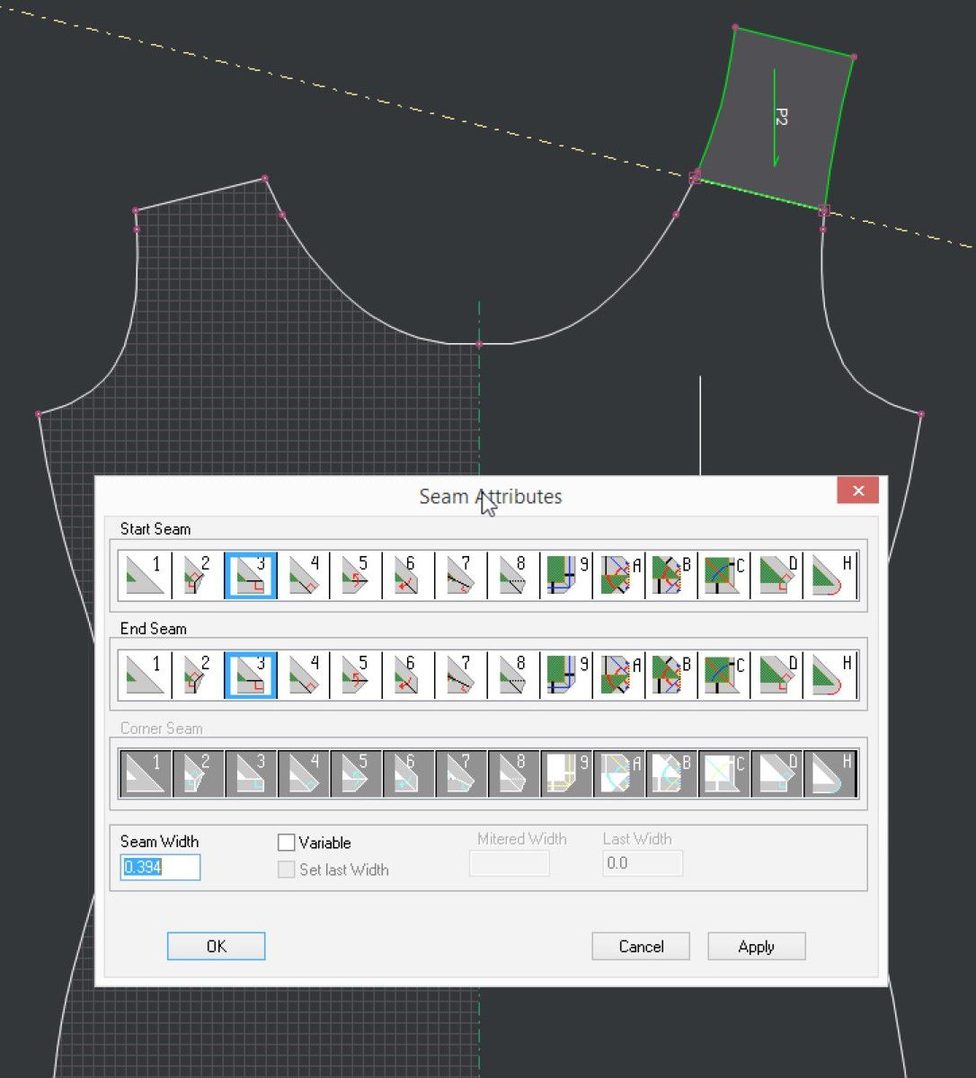Click the Cancel button
The height and width of the screenshot is (1078, 976).
pyautogui.click(x=640, y=947)
